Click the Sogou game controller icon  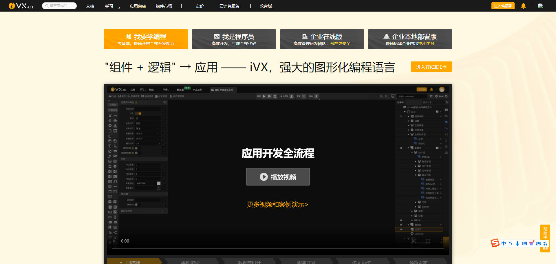pyautogui.click(x=538, y=243)
